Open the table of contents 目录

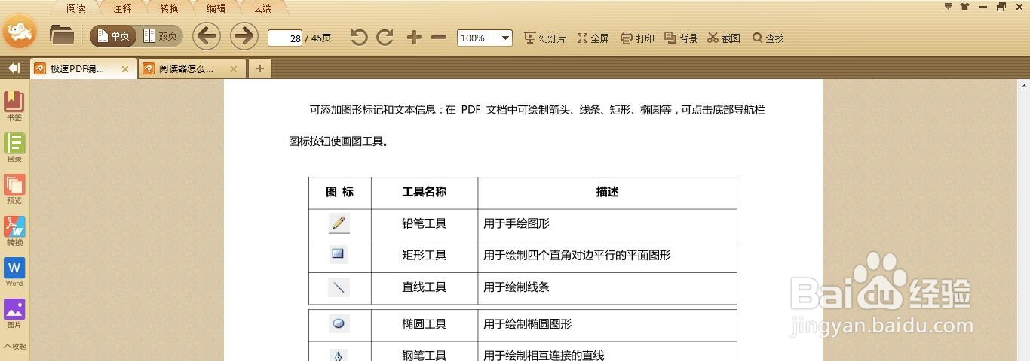tap(14, 148)
